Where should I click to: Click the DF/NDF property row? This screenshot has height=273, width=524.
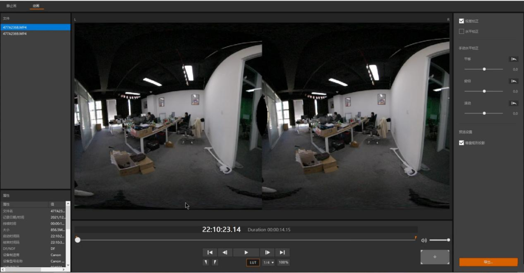pyautogui.click(x=33, y=249)
